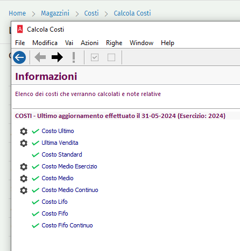Image resolution: width=240 pixels, height=251 pixels.
Task: Toggle green checkmark for Costo Ultimo
Action: [x=36, y=131]
